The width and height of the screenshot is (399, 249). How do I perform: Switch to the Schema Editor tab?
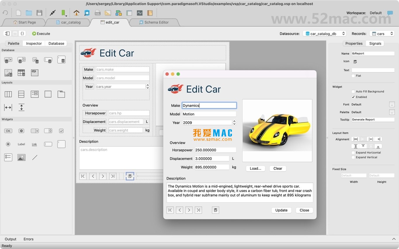pos(154,22)
